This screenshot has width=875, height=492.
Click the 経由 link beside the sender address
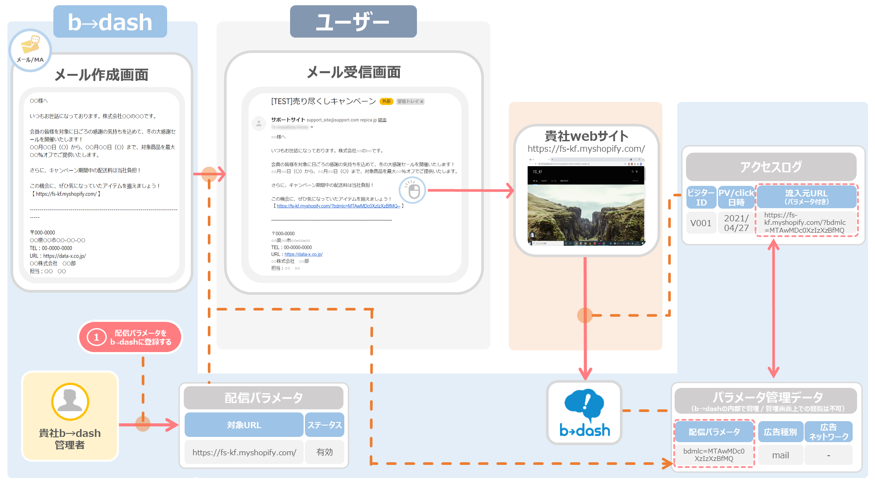pyautogui.click(x=382, y=120)
